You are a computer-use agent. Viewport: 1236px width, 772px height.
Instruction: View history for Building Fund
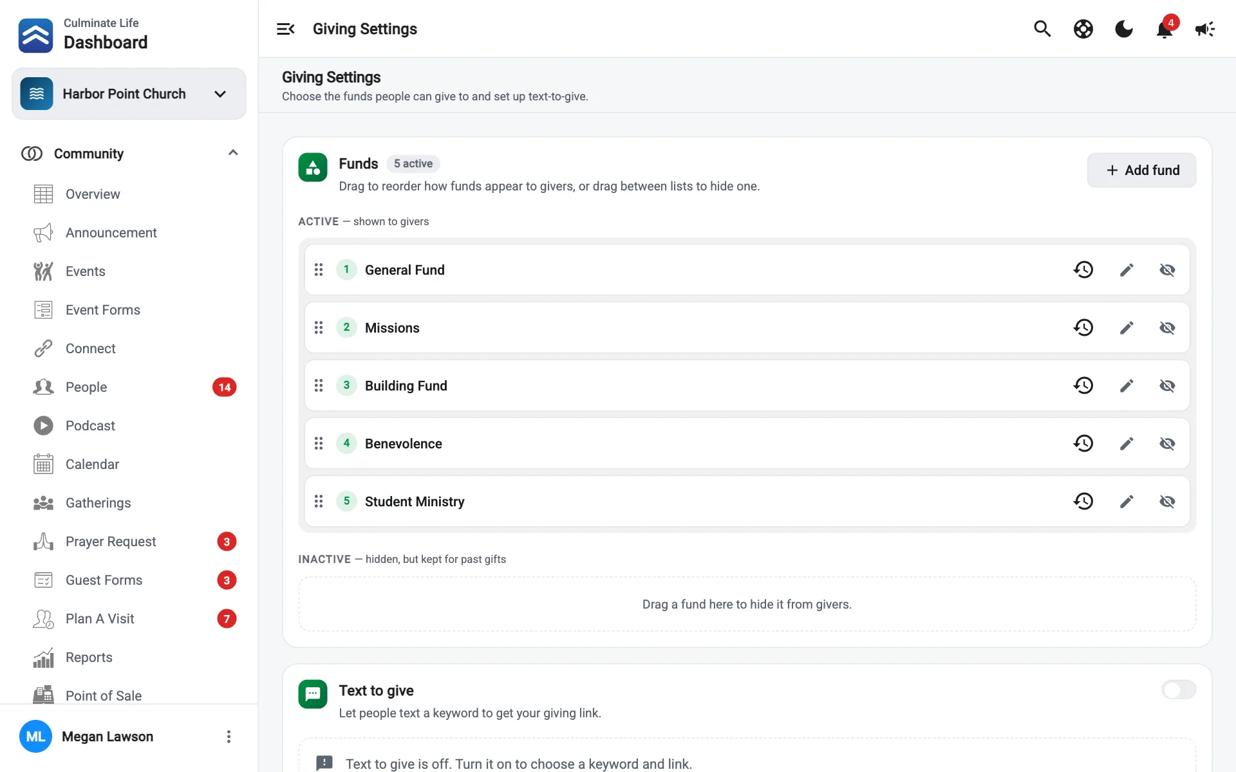tap(1083, 385)
